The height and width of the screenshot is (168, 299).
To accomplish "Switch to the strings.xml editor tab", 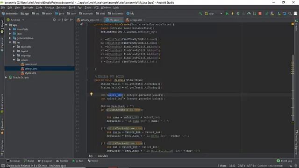I will [135, 20].
